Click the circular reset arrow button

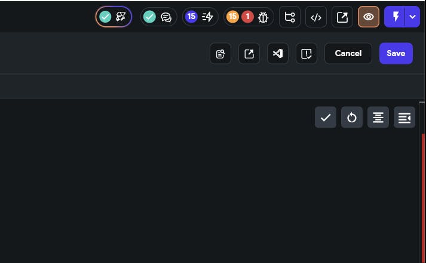click(x=352, y=117)
